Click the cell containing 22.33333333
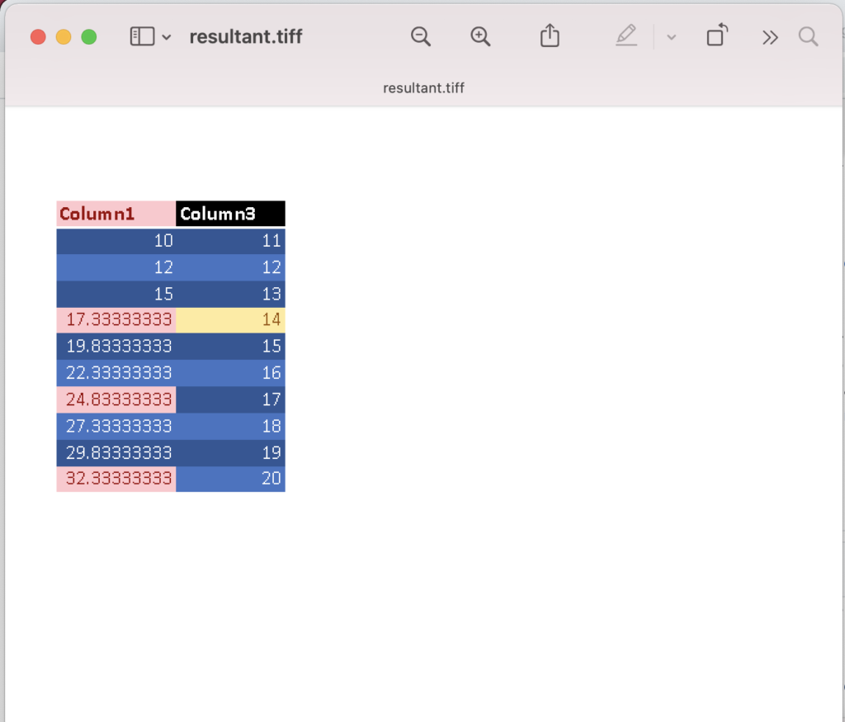 tap(116, 373)
